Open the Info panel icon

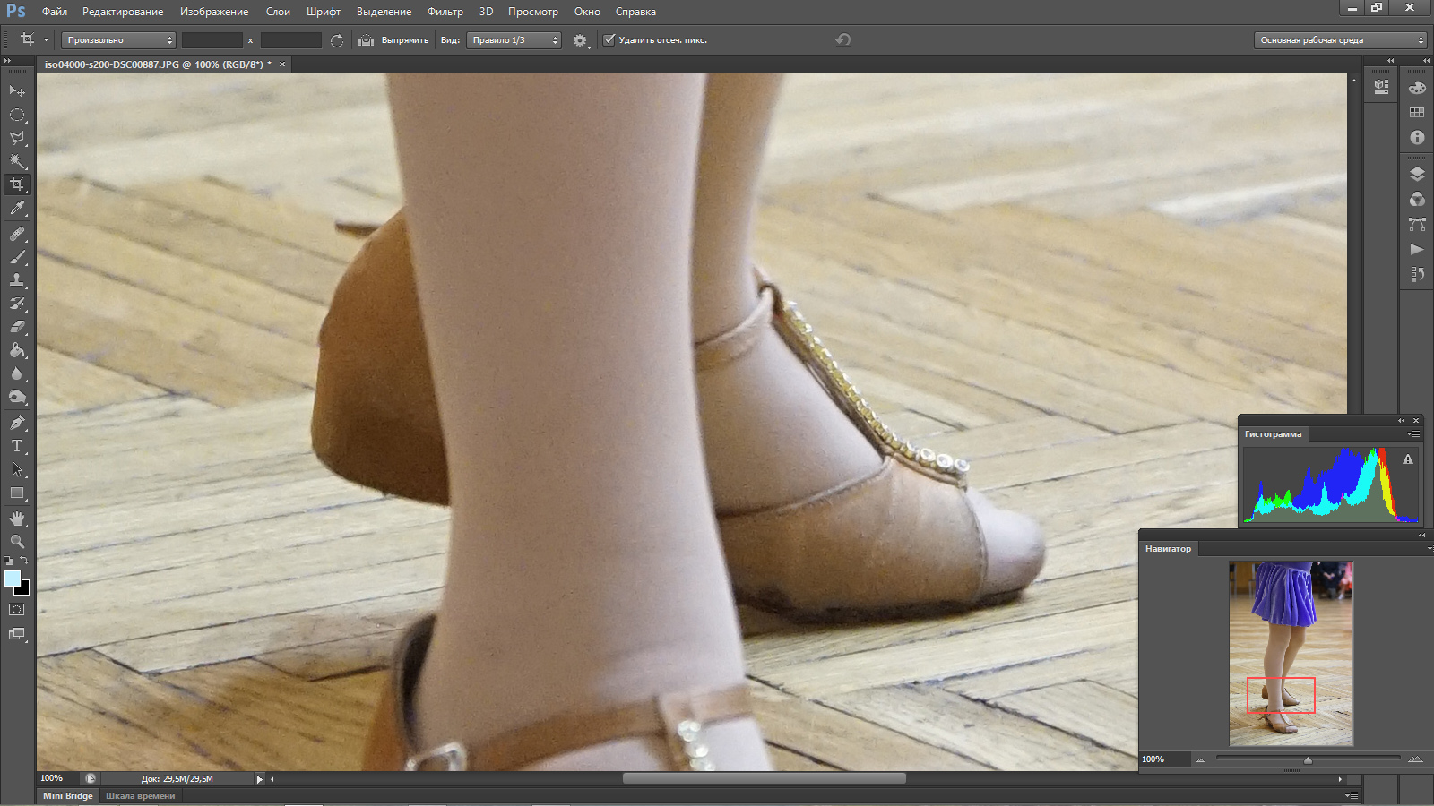[x=1417, y=138]
